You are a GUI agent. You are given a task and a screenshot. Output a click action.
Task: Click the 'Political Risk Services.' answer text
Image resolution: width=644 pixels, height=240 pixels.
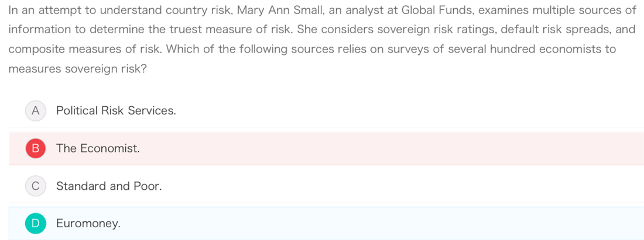click(117, 111)
